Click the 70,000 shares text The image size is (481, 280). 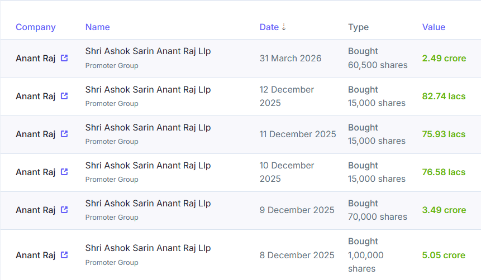point(377,217)
